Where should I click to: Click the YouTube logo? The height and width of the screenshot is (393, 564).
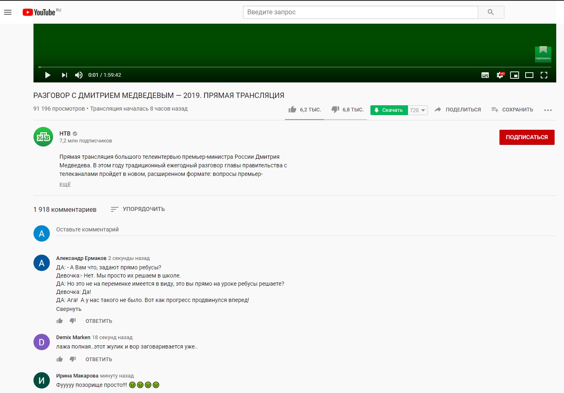coord(39,12)
